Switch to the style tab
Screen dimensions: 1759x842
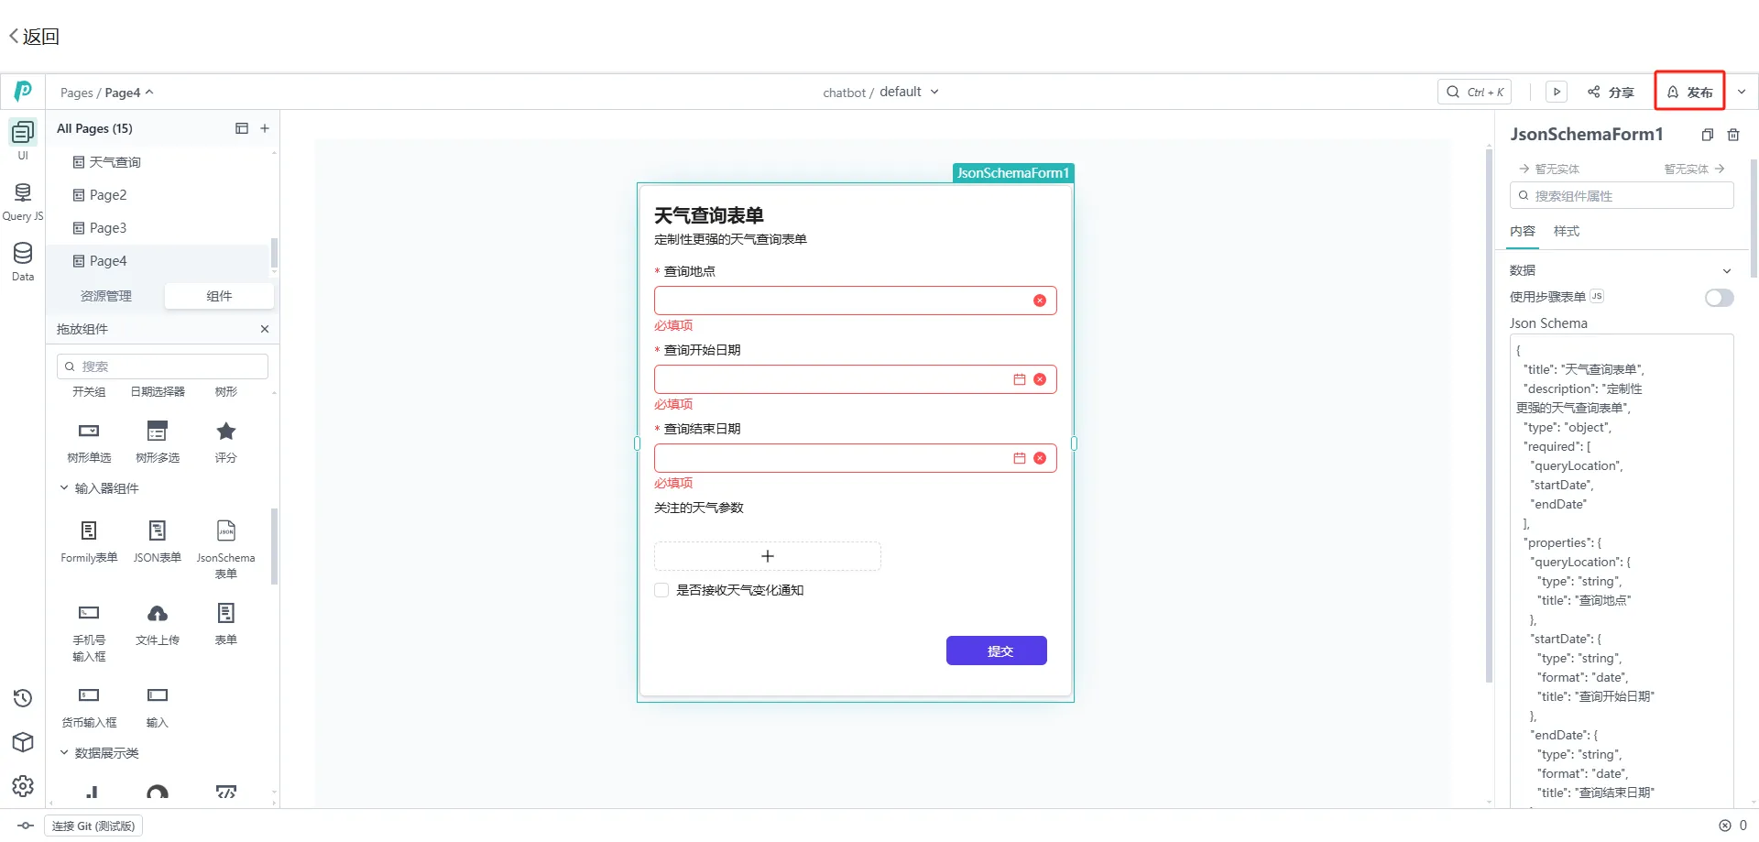tap(1567, 232)
